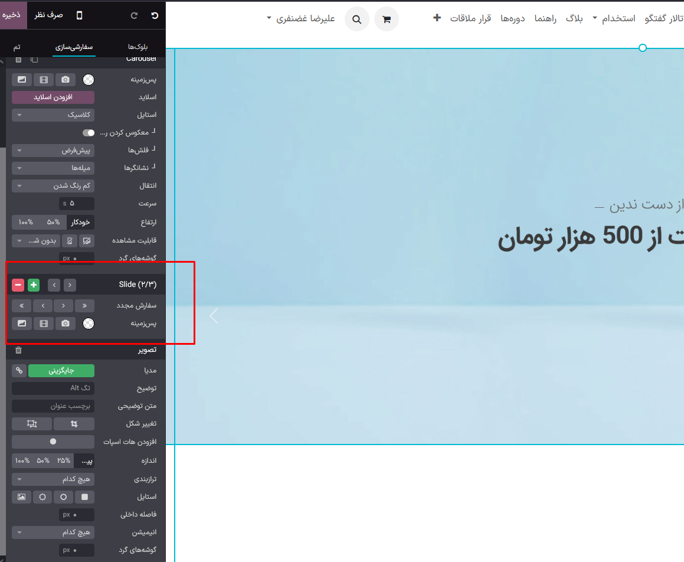The width and height of the screenshot is (684, 562).
Task: Toggle the معکوس کردن switch
Action: 89,133
